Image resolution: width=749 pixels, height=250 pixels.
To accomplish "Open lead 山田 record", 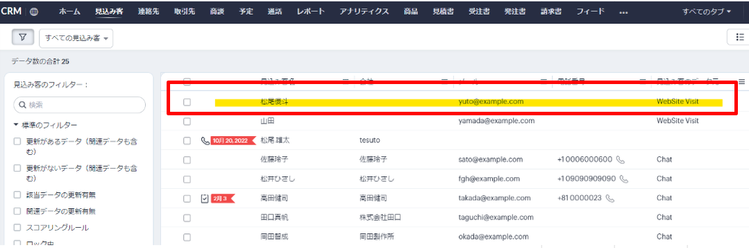I will click(x=267, y=121).
